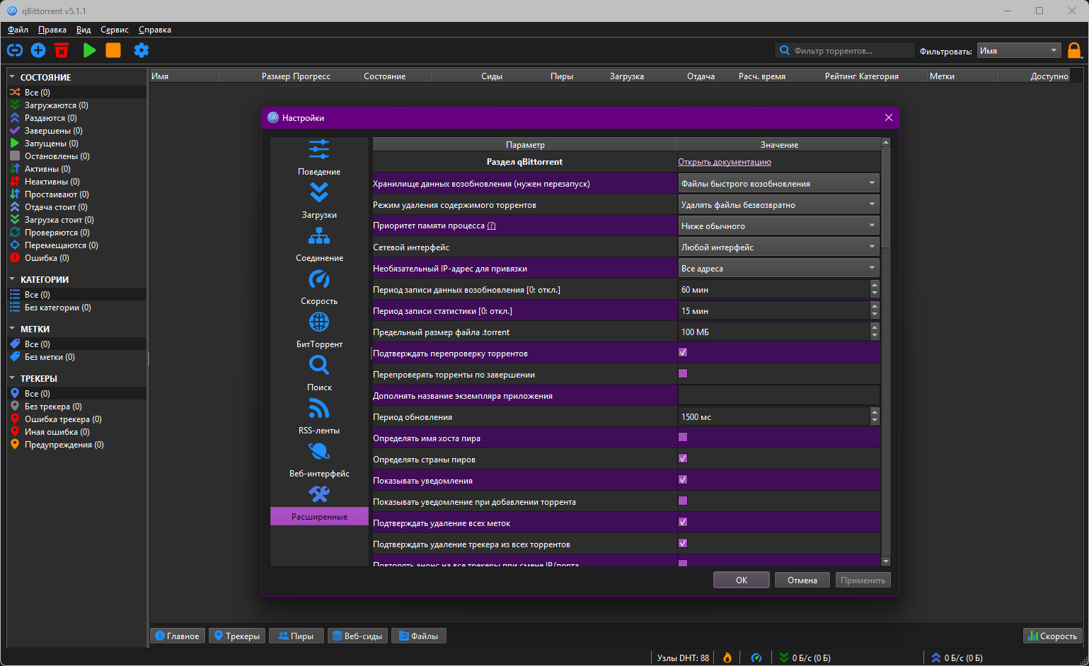1089x666 pixels.
Task: Click the orange stop torrents icon
Action: (x=113, y=50)
